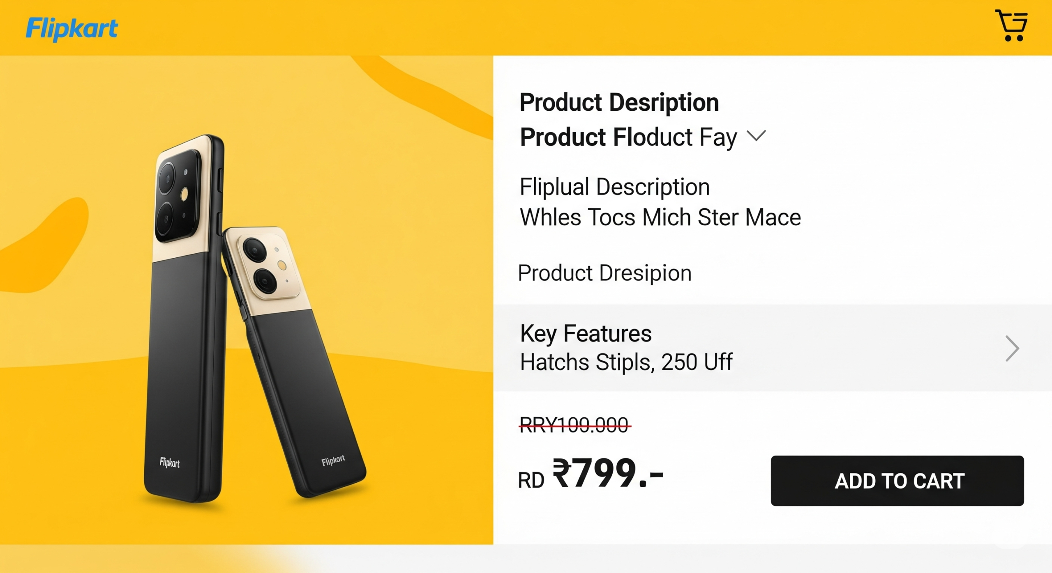
Task: Select the Product Dresipion label
Action: coord(604,272)
